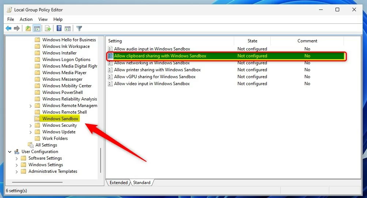Image resolution: width=367 pixels, height=198 pixels.
Task: Select 'Allow networking in Windows Sandbox' setting
Action: (x=152, y=62)
